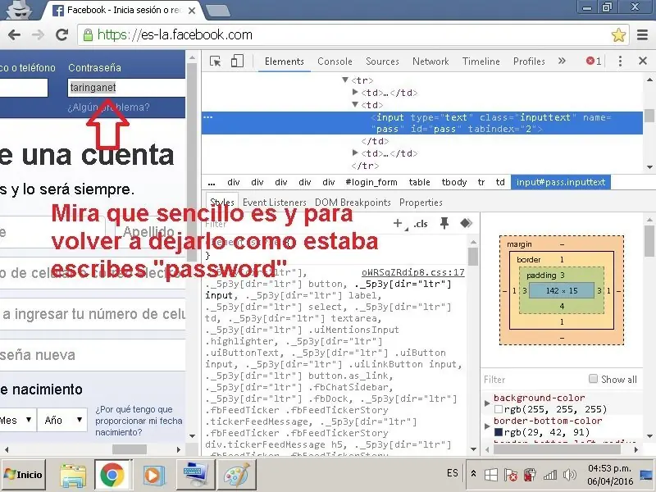The image size is (656, 492).
Task: Toggle element state pin icon
Action: pyautogui.click(x=444, y=223)
